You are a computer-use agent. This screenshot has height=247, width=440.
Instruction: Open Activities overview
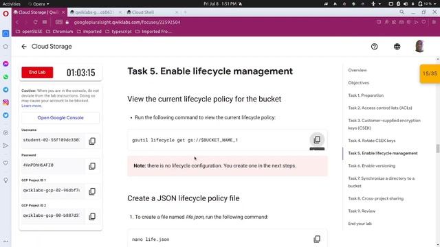click(12, 4)
